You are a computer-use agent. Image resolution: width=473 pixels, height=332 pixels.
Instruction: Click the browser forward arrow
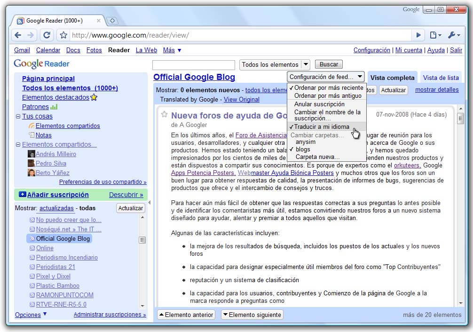[31, 35]
